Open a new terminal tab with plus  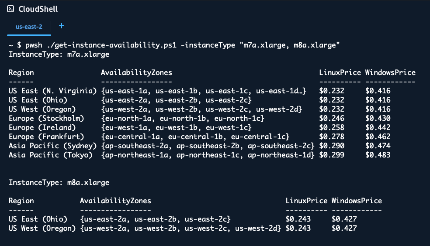(x=62, y=26)
